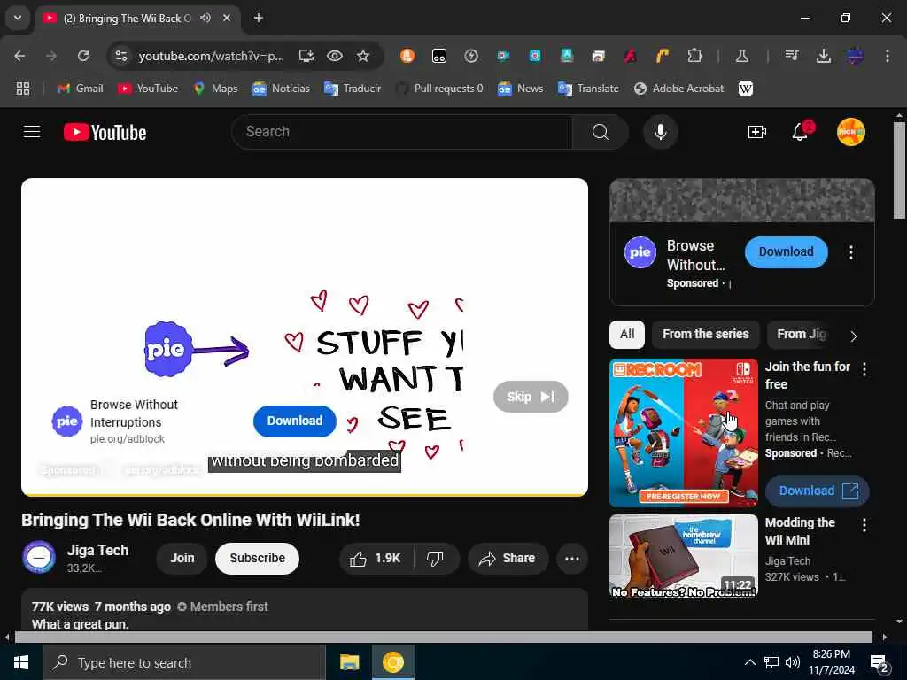Show hidden system tray icons
907x680 pixels.
749,662
